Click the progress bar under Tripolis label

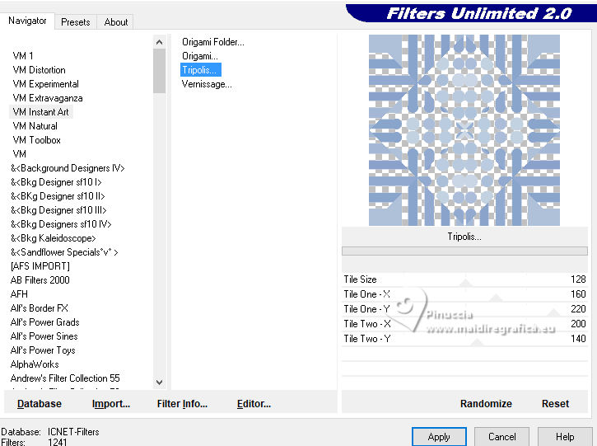coord(464,251)
